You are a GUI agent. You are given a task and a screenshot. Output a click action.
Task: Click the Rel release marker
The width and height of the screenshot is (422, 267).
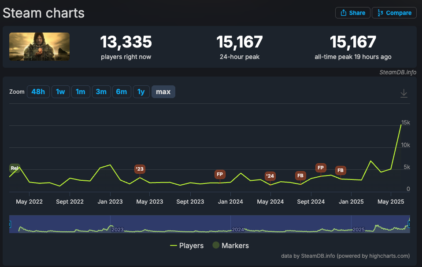click(15, 168)
